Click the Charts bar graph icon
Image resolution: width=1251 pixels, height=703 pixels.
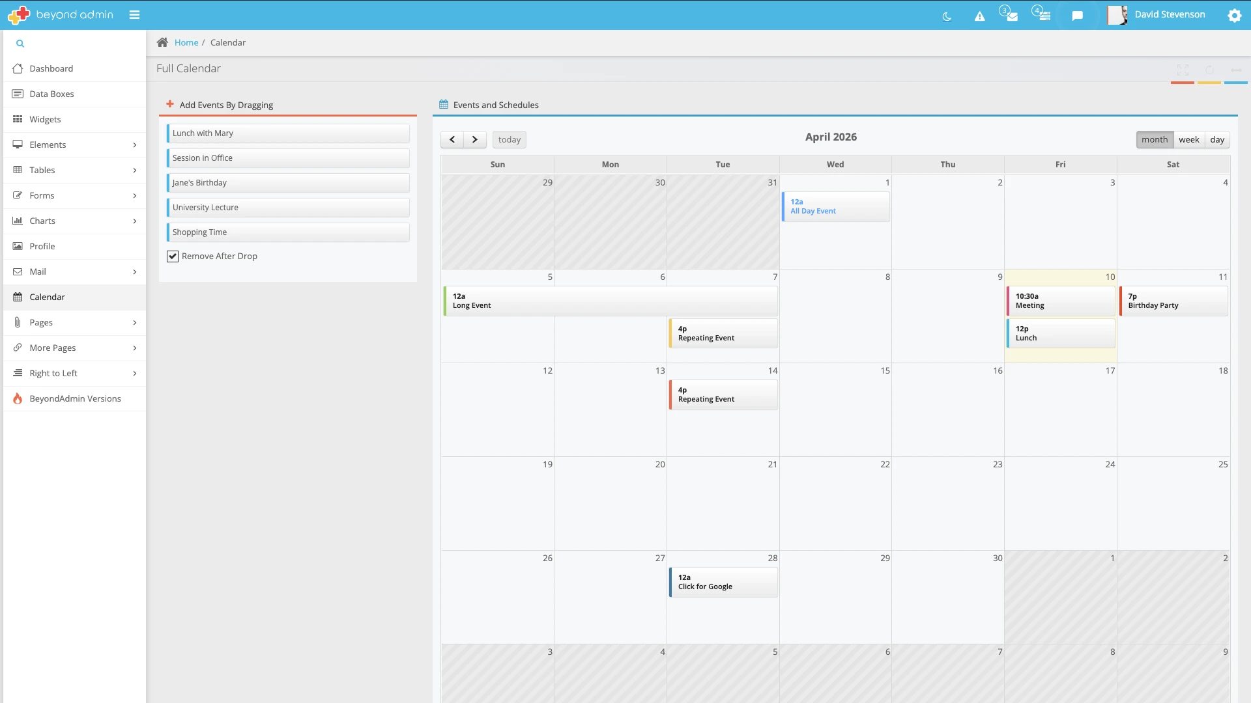tap(18, 221)
